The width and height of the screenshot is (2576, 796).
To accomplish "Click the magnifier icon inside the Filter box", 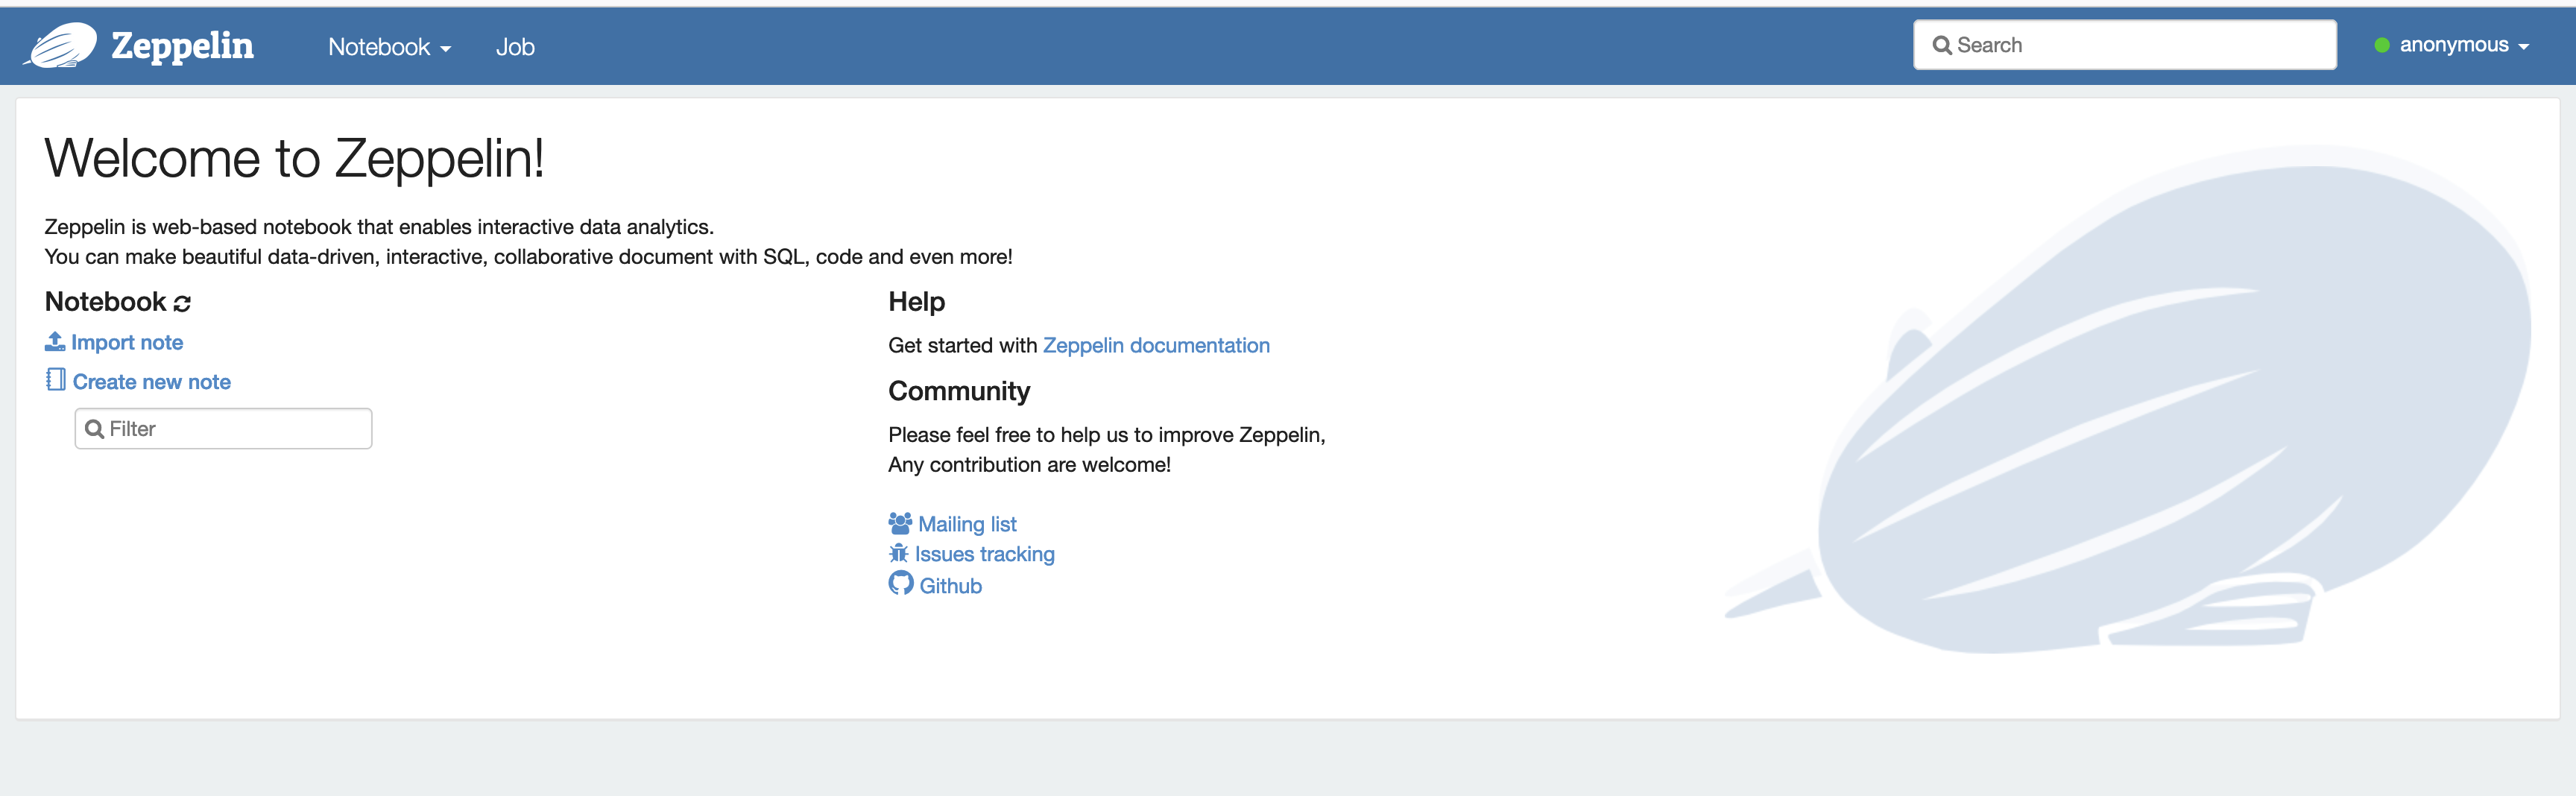I will (x=96, y=428).
